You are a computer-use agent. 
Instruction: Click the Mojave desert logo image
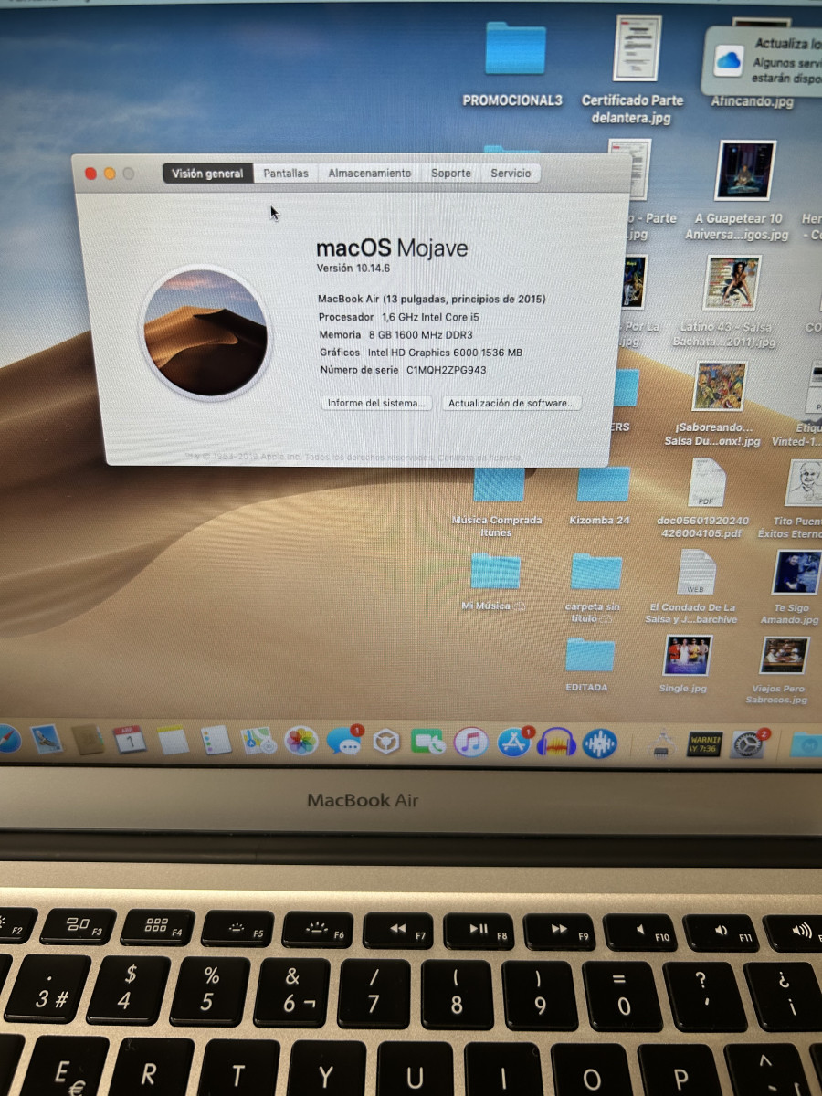(x=205, y=332)
